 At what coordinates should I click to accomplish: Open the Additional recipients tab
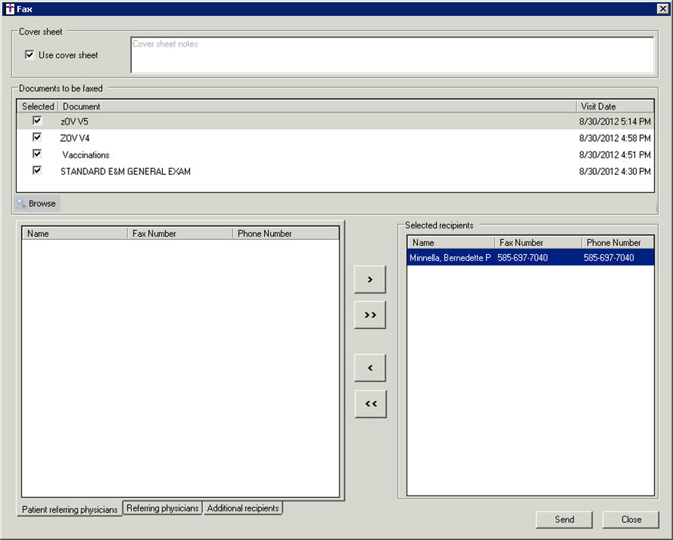[x=243, y=508]
